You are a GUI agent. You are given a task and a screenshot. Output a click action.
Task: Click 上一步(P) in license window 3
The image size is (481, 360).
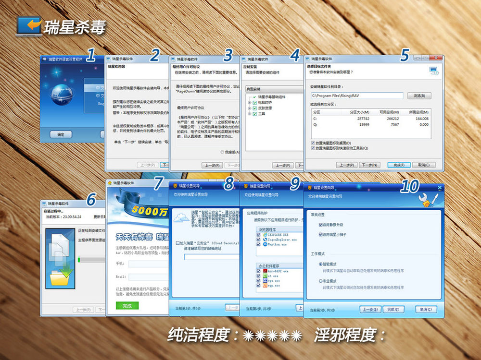pos(212,165)
